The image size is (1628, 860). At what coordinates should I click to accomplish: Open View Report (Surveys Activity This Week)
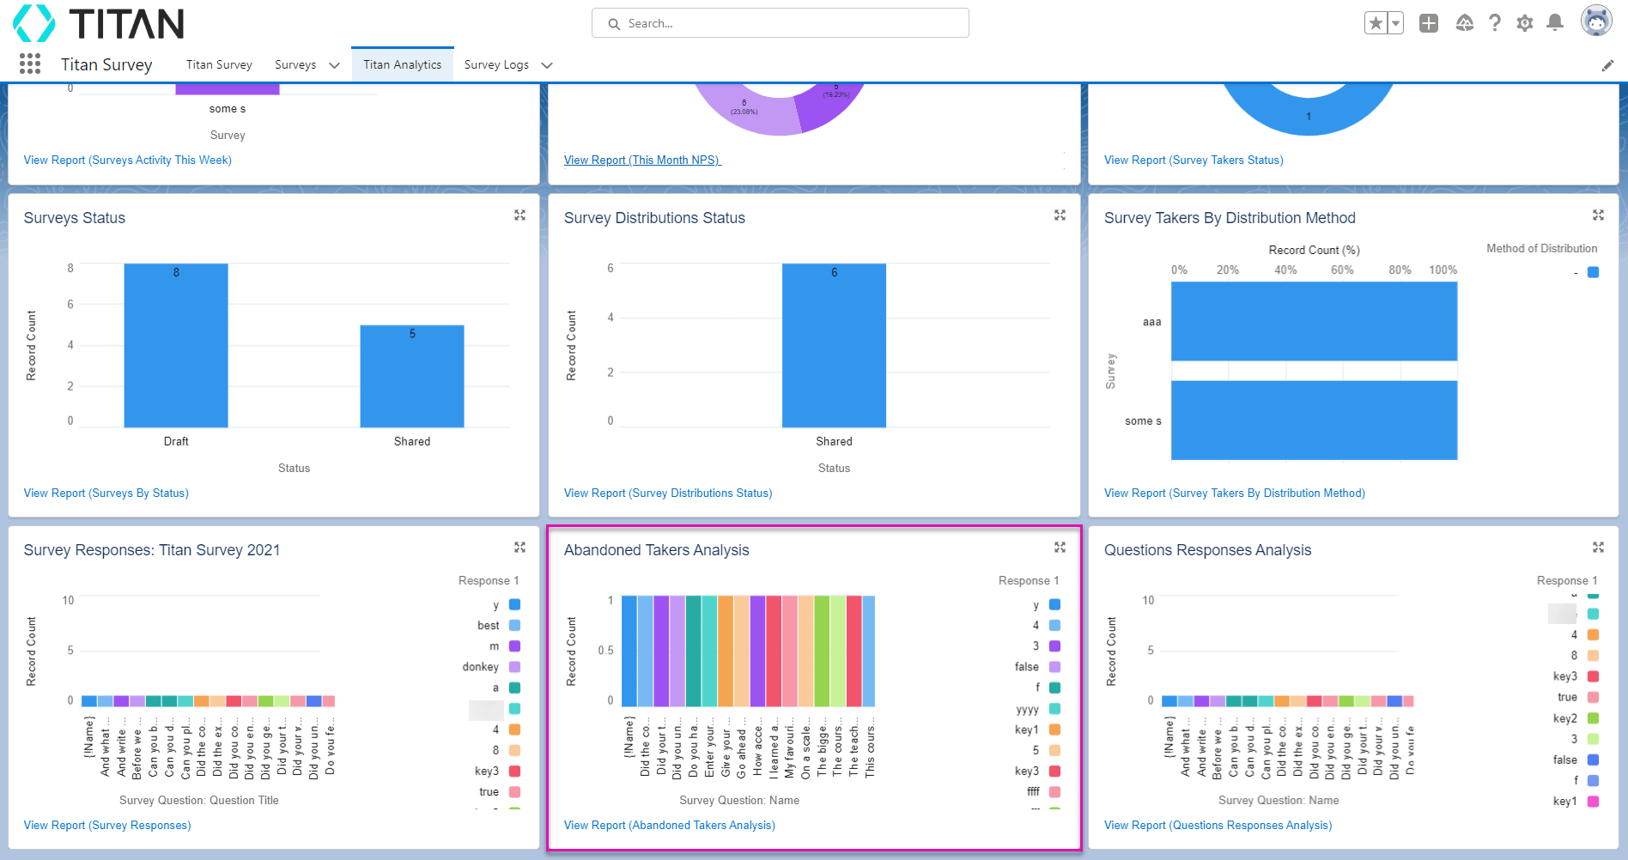pyautogui.click(x=128, y=160)
